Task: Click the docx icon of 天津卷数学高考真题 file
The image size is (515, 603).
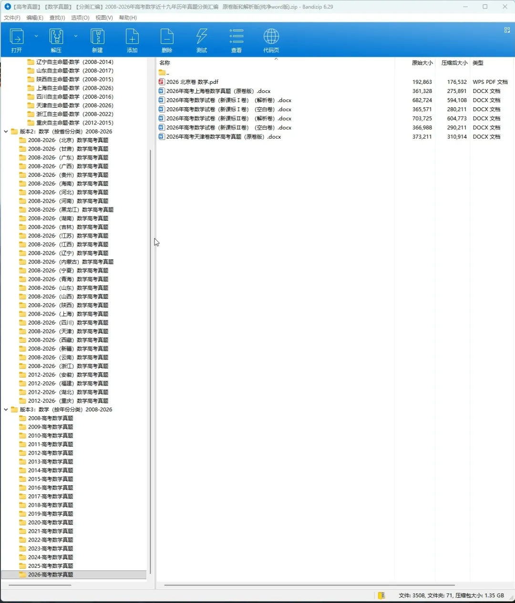Action: [x=162, y=137]
